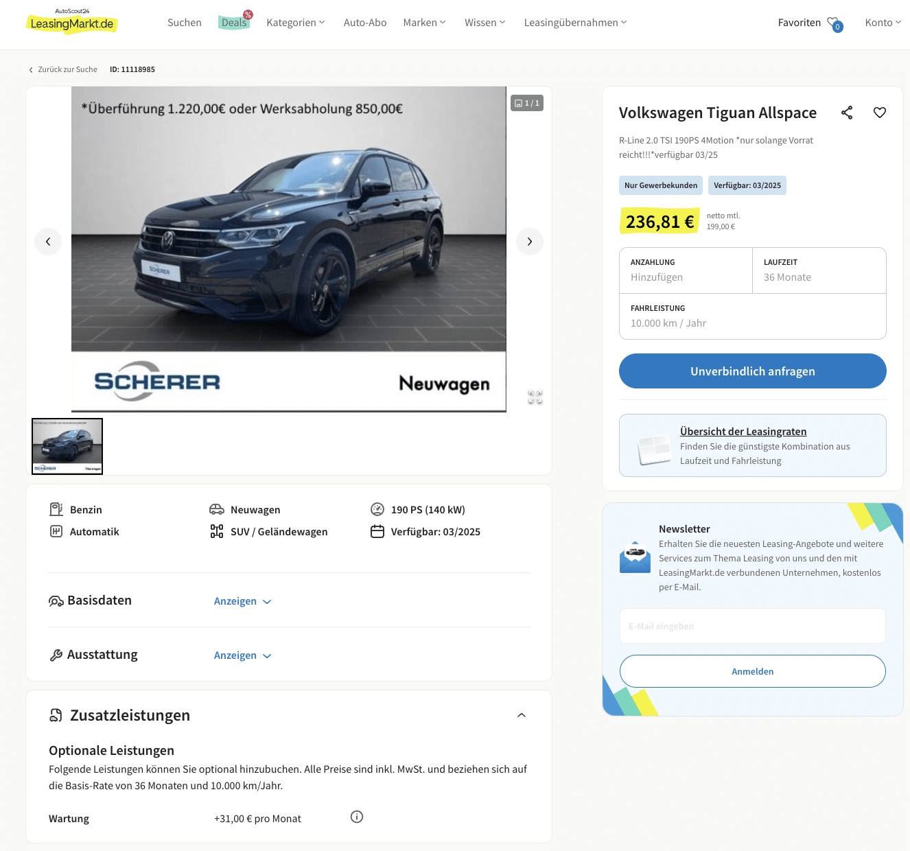
Task: Expand Ausstattung via Anzeigen
Action: point(243,655)
